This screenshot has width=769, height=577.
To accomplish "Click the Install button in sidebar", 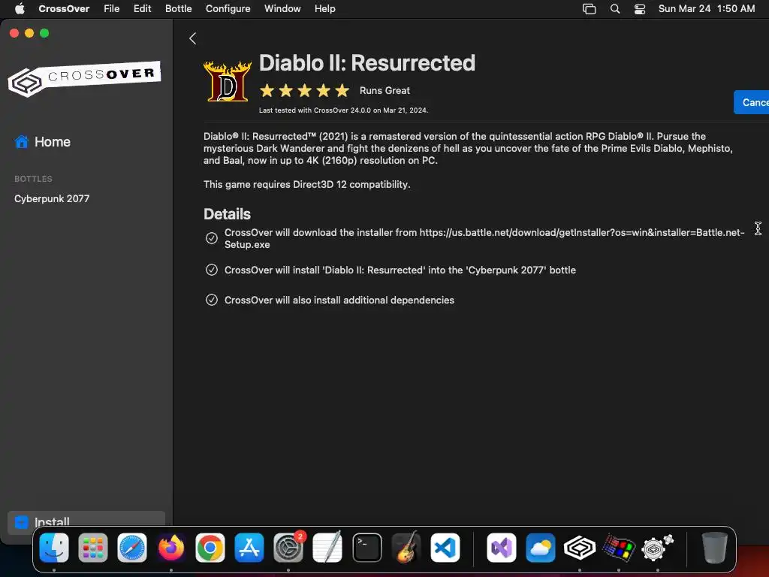I will [86, 523].
